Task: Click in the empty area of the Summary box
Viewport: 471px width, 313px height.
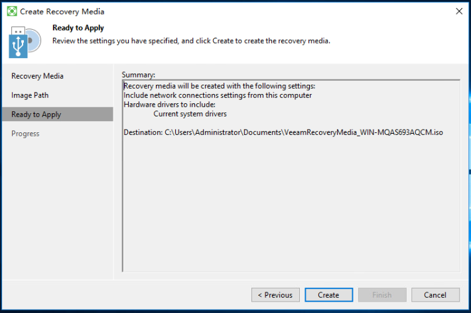Action: coord(291,204)
